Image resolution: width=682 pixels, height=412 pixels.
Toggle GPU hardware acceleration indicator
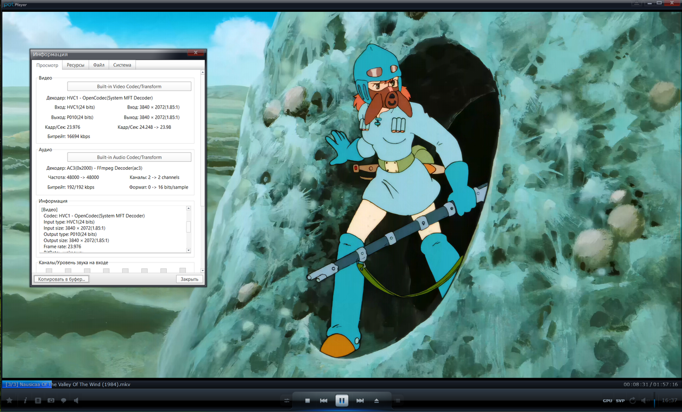(607, 400)
